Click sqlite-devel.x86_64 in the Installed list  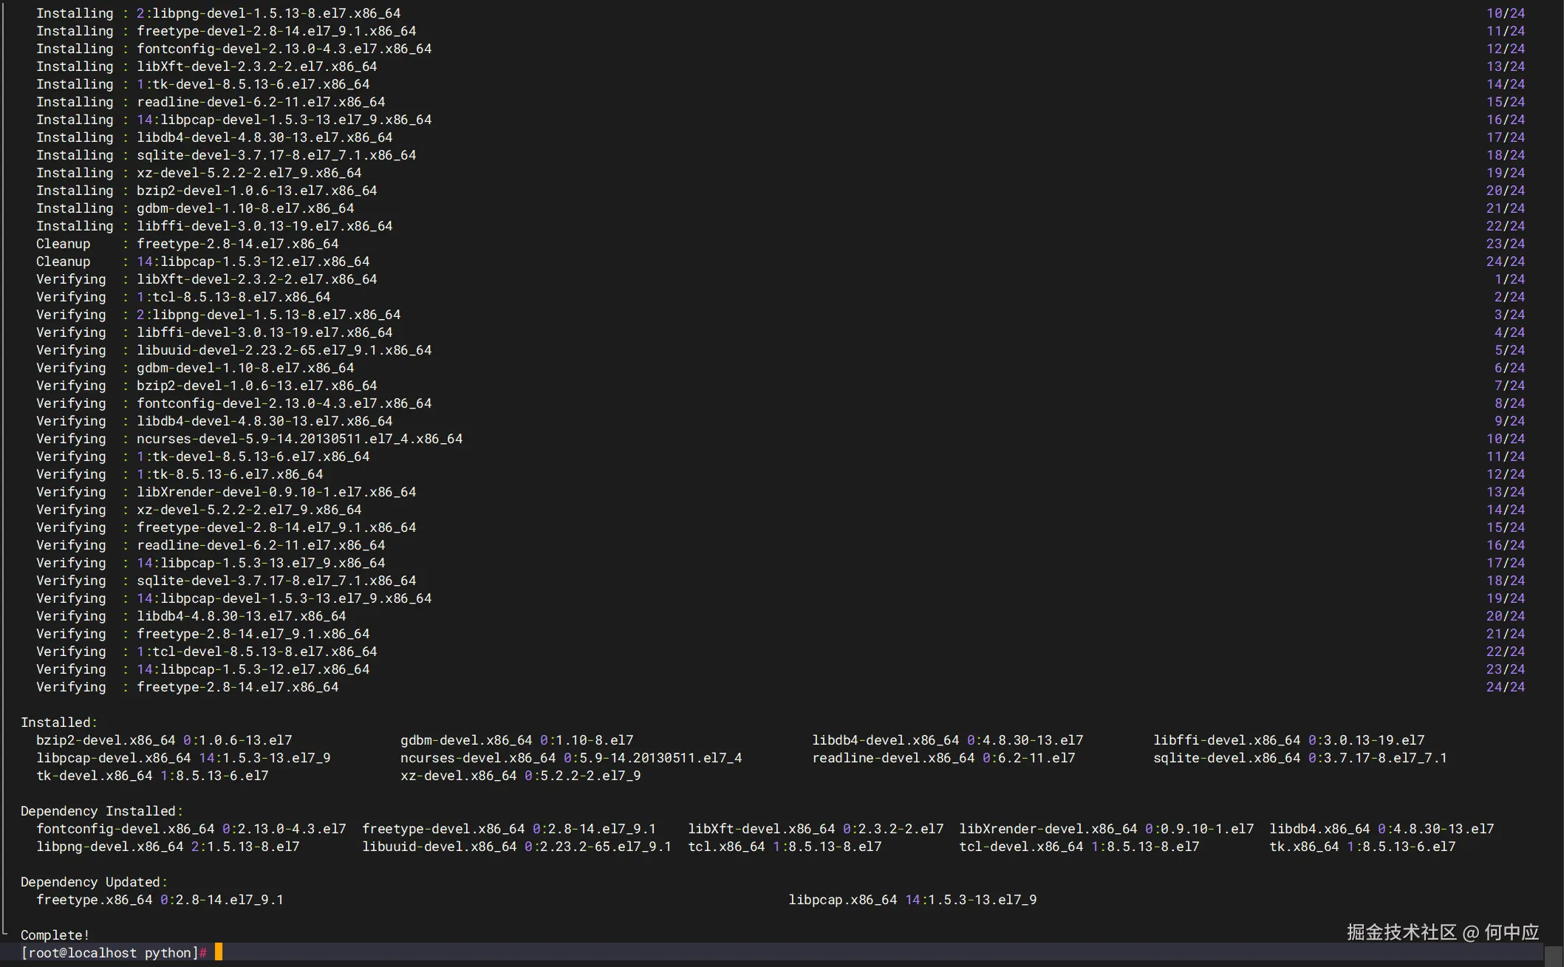1226,757
